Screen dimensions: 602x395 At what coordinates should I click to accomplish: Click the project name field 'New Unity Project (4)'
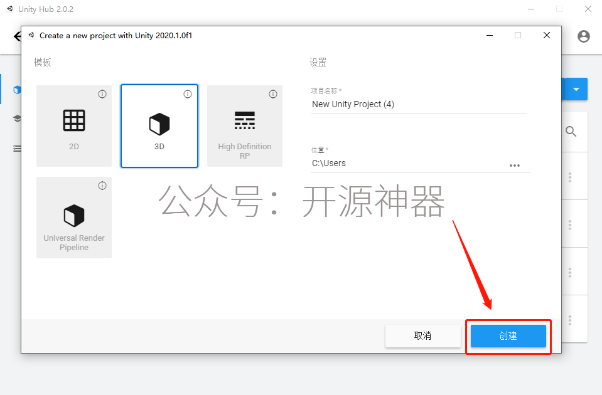[x=419, y=104]
